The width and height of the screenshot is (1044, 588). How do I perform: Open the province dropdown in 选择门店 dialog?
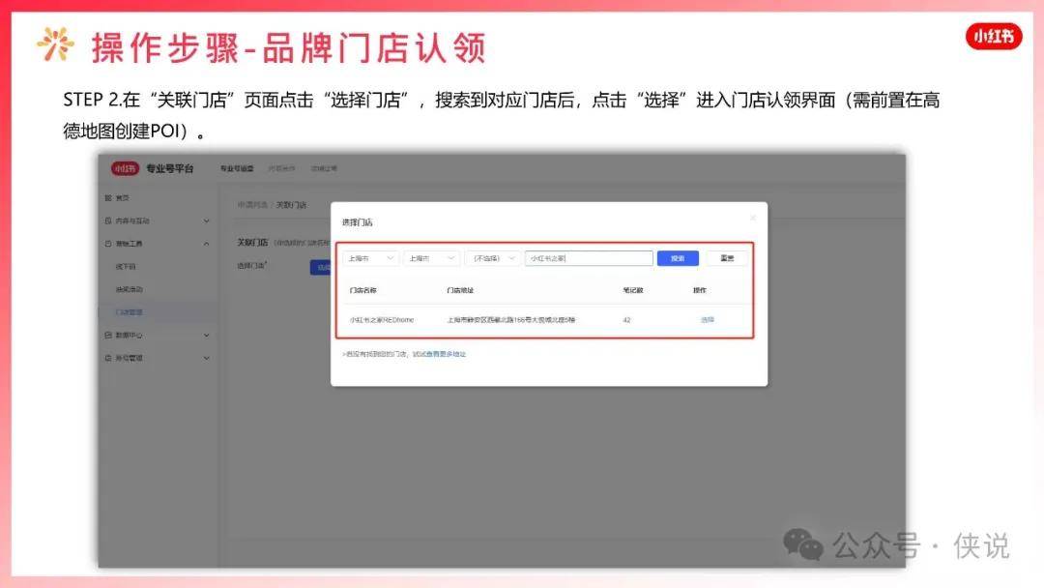[x=370, y=258]
